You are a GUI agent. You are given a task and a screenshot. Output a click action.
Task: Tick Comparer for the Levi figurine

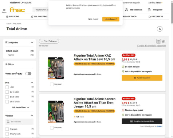tap(52, 84)
